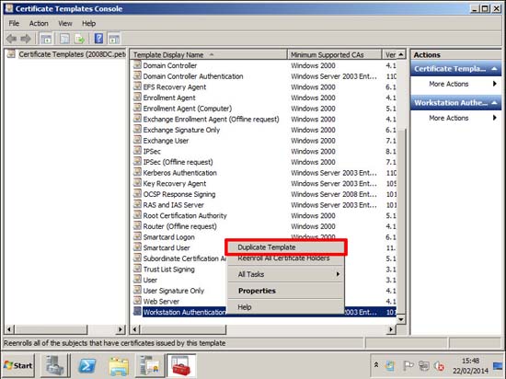Click the Forward arrow toolbar icon
Viewport: 506px width, 379px height.
tap(26, 39)
